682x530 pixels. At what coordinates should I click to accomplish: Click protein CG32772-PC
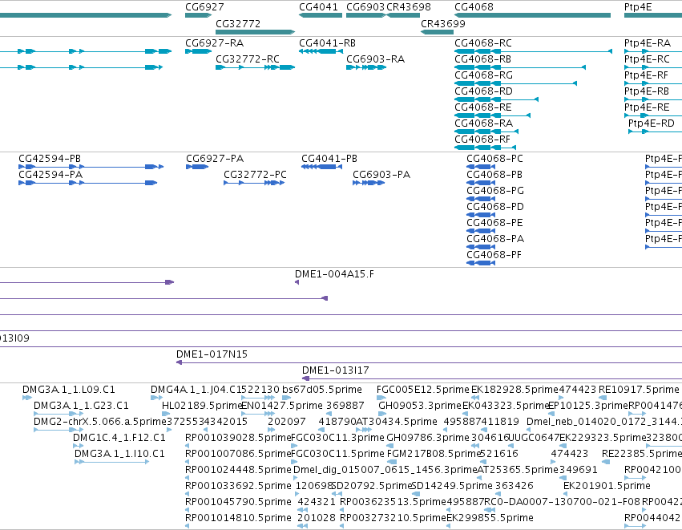tap(255, 175)
